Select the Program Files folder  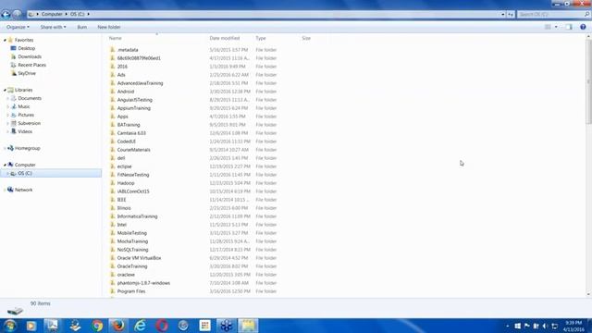coord(131,291)
